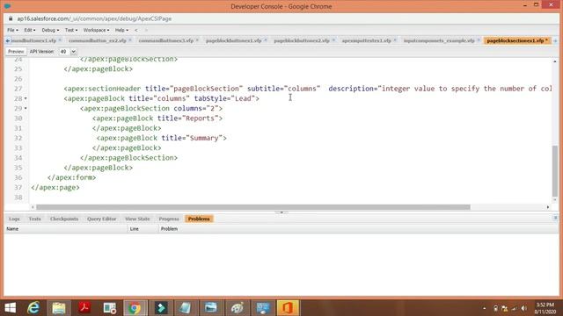Open the Checkpoints tab
The width and height of the screenshot is (563, 316).
click(x=64, y=219)
